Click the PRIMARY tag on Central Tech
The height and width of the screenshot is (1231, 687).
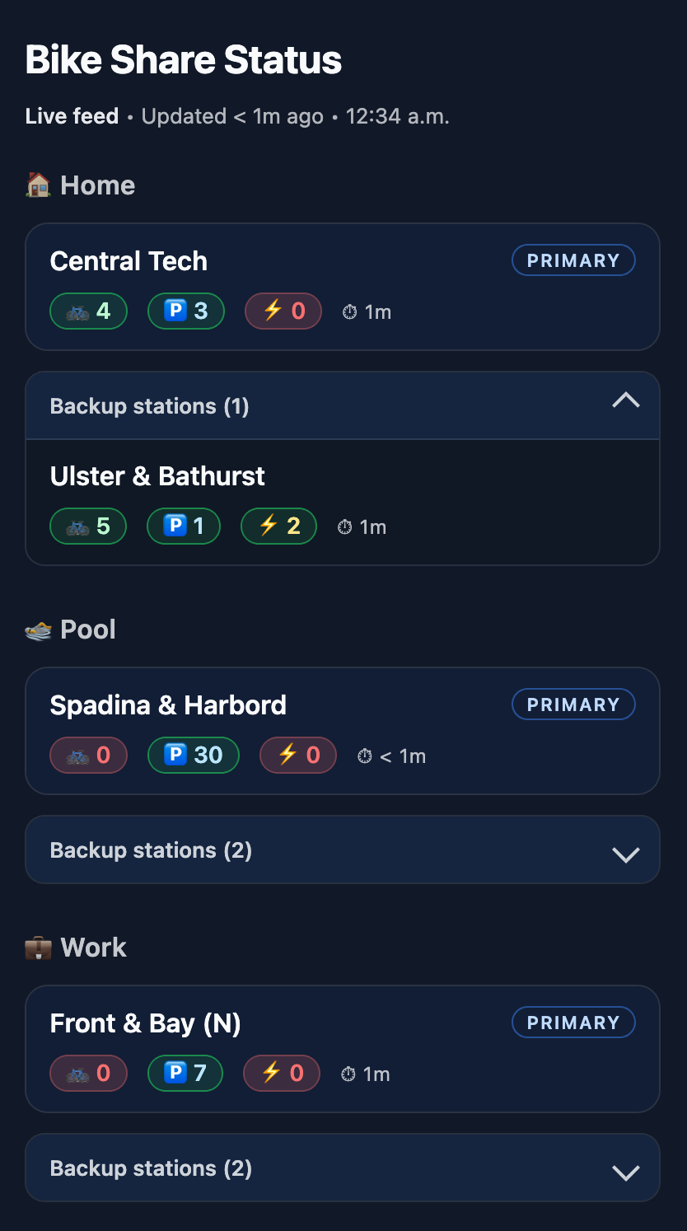click(573, 260)
